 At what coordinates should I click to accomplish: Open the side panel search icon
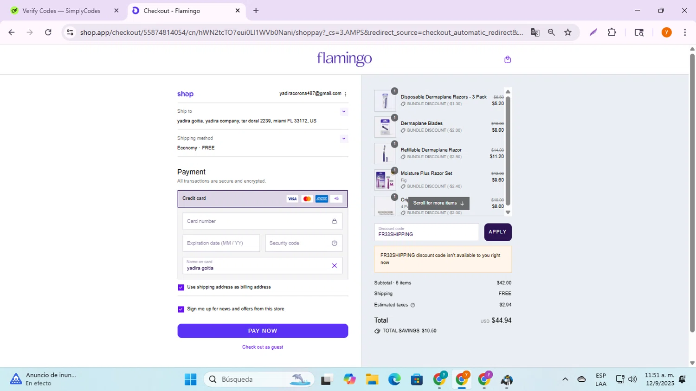point(639,32)
